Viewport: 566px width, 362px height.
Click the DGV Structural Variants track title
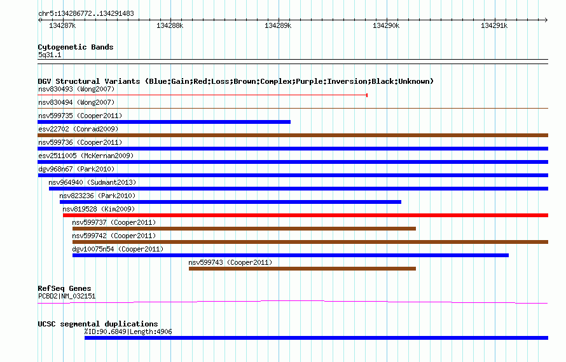(x=236, y=81)
